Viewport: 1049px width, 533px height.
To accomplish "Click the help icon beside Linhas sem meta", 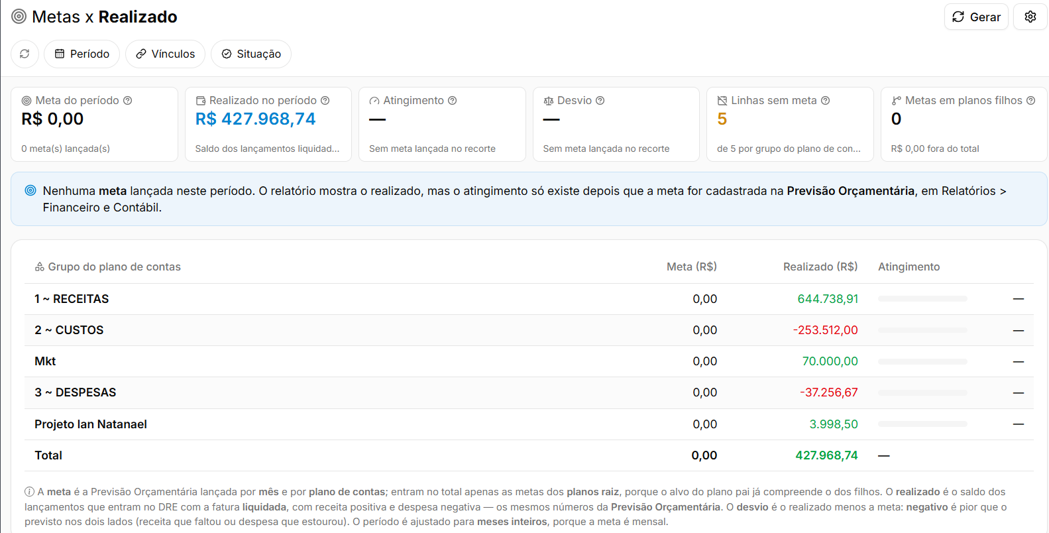I will 826,101.
